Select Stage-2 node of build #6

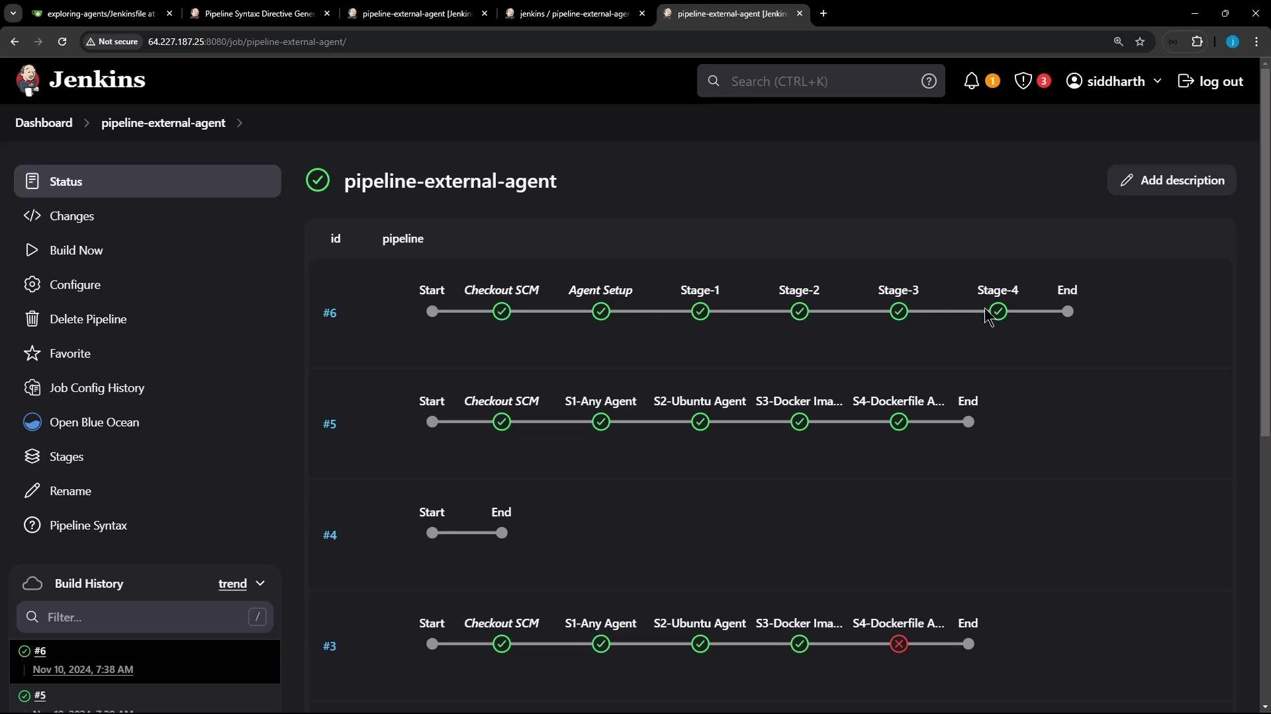click(800, 311)
